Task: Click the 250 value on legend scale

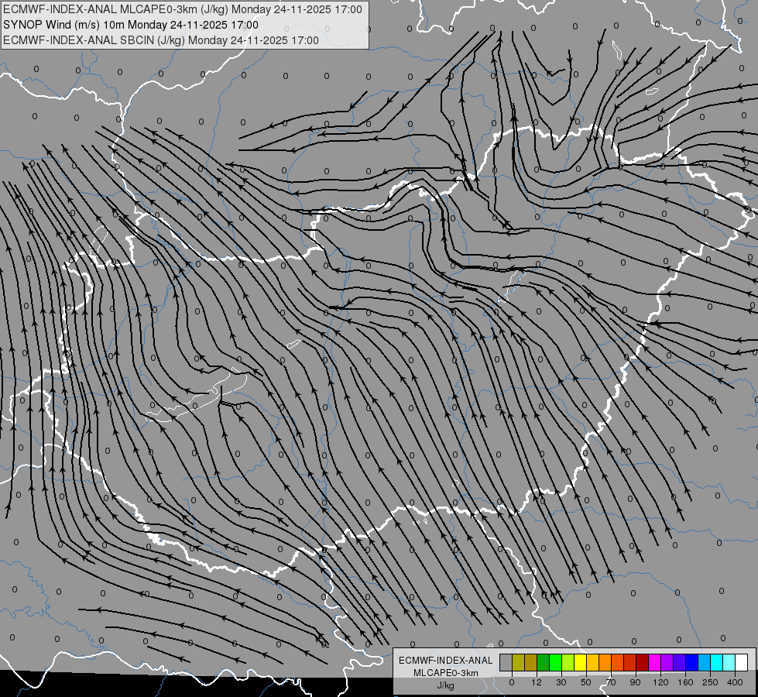Action: (x=710, y=682)
